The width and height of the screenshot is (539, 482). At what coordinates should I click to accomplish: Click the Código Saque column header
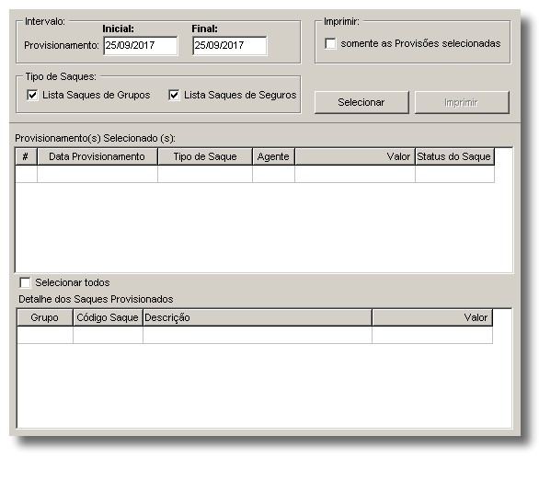(x=108, y=317)
